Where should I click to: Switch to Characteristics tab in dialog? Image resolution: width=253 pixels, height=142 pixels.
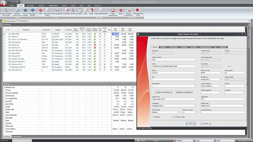coord(173,47)
